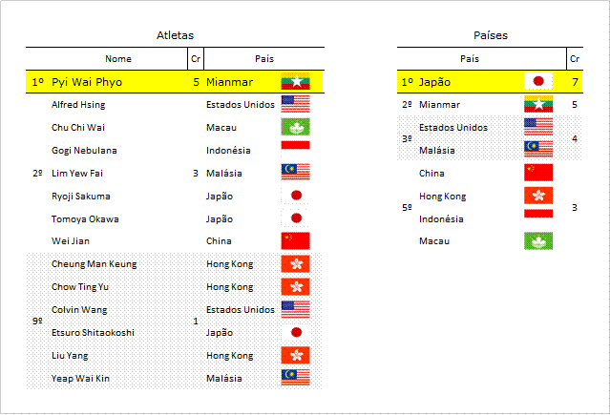Select yellow highlighted Pyi Wai Phyo row
Viewport: 610px width, 415px height.
[175, 82]
